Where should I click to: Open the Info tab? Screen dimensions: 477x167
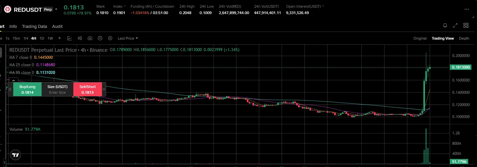[13, 26]
